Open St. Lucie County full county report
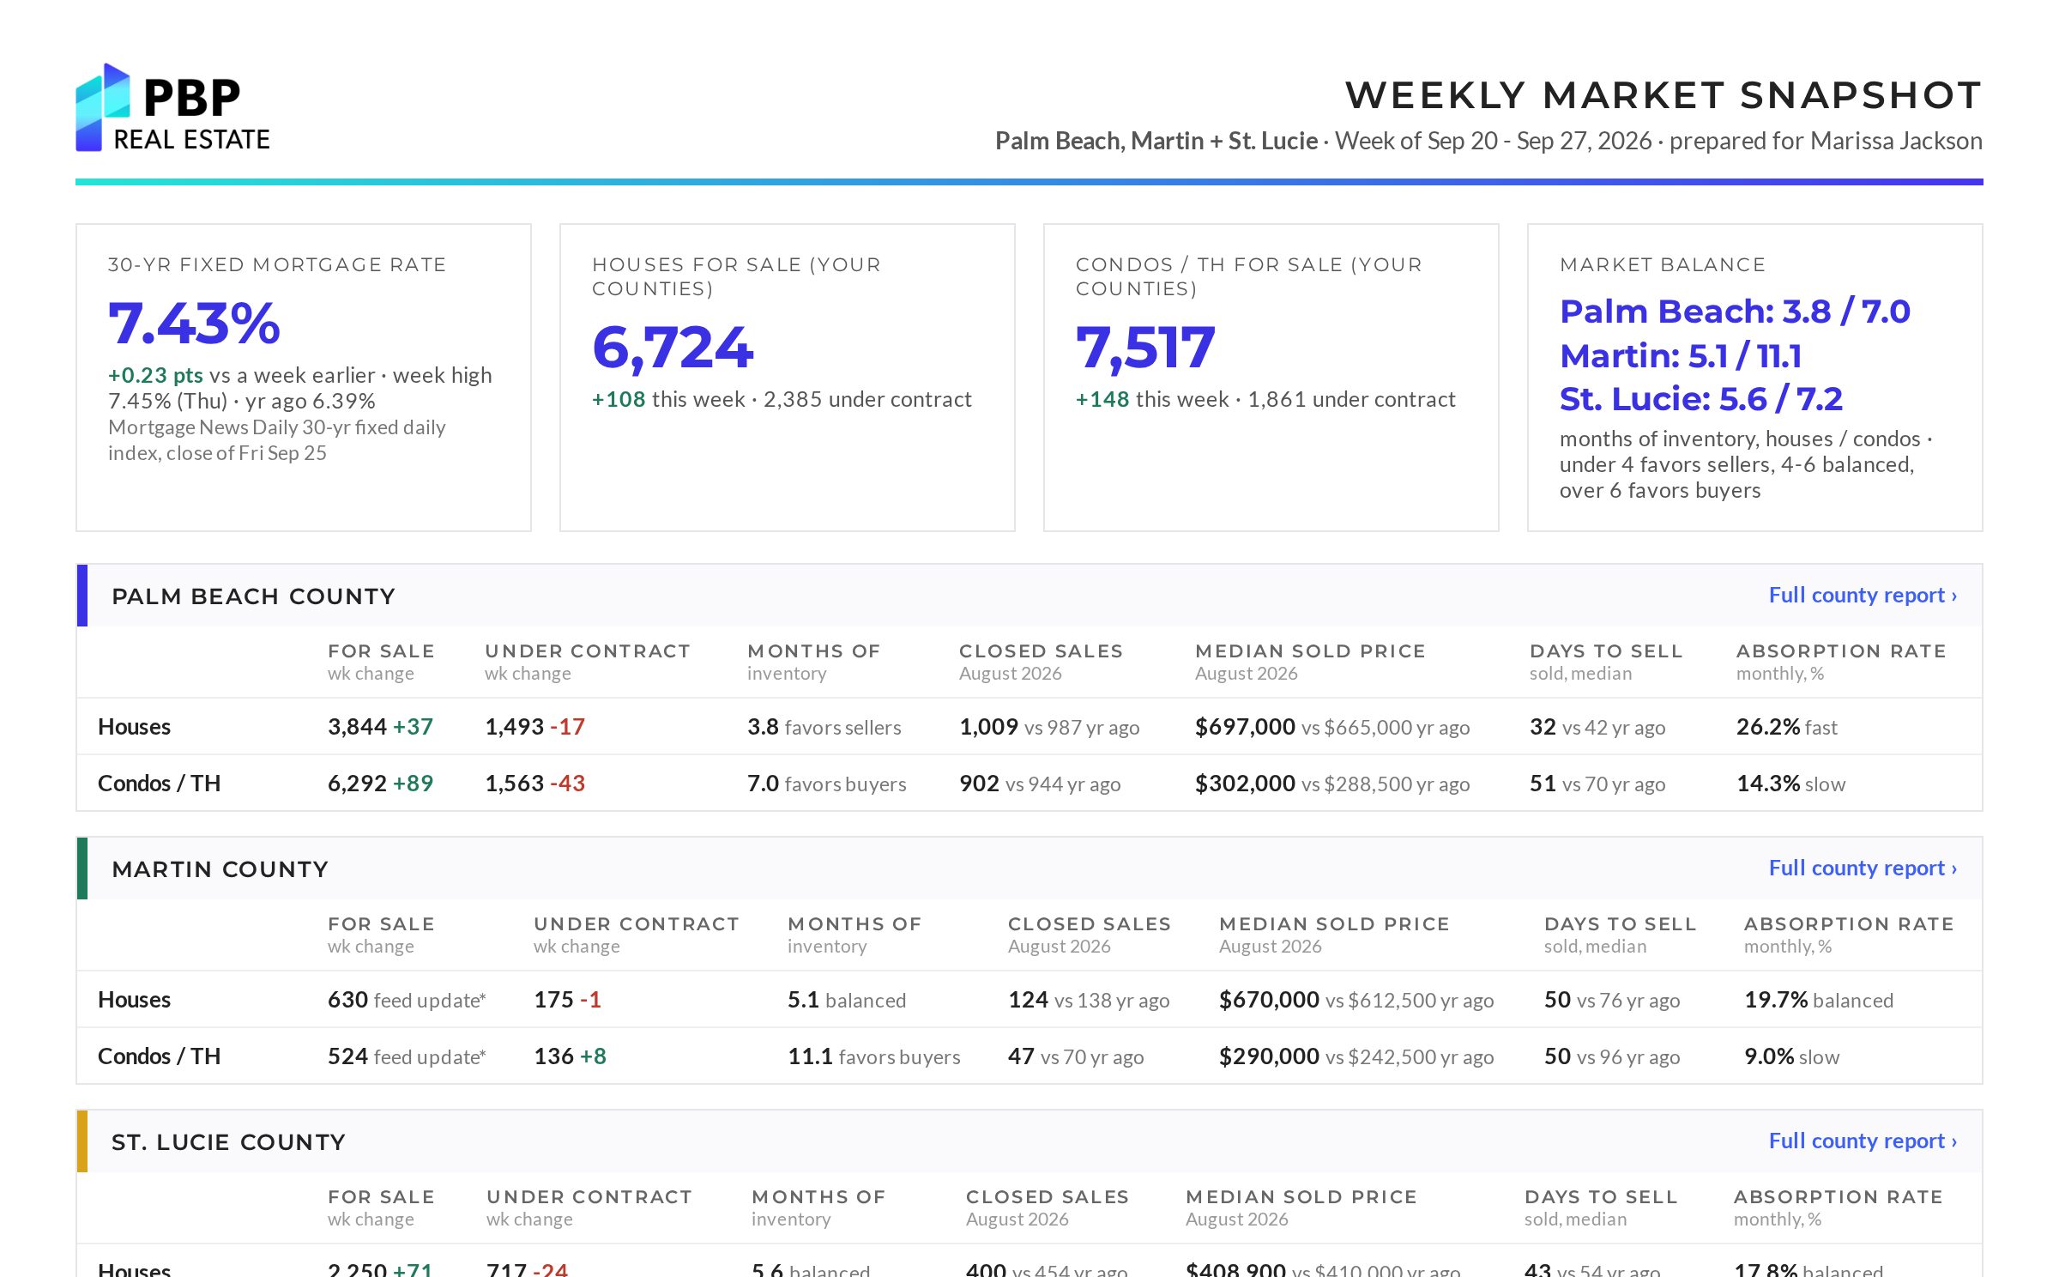The image size is (2059, 1277). coord(1863,1141)
